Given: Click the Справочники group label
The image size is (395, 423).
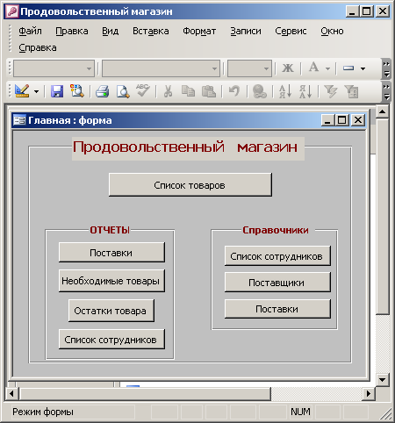Looking at the screenshot, I should point(276,230).
